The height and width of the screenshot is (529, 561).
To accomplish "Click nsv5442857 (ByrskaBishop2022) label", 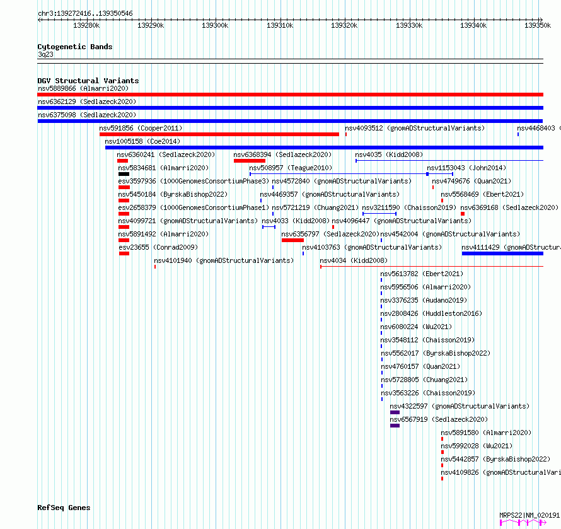I will click(495, 459).
